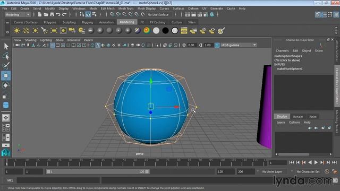Activate the Move tool

pos(6,75)
